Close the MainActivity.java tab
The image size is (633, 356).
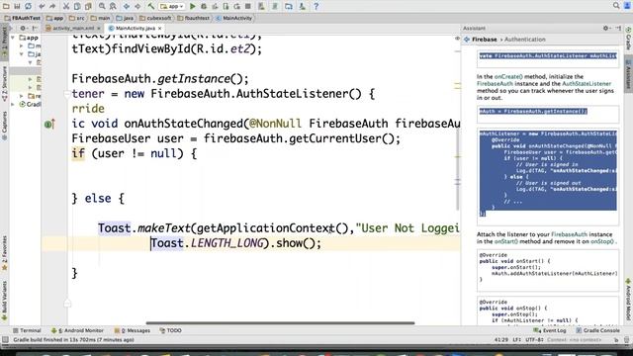pyautogui.click(x=160, y=29)
